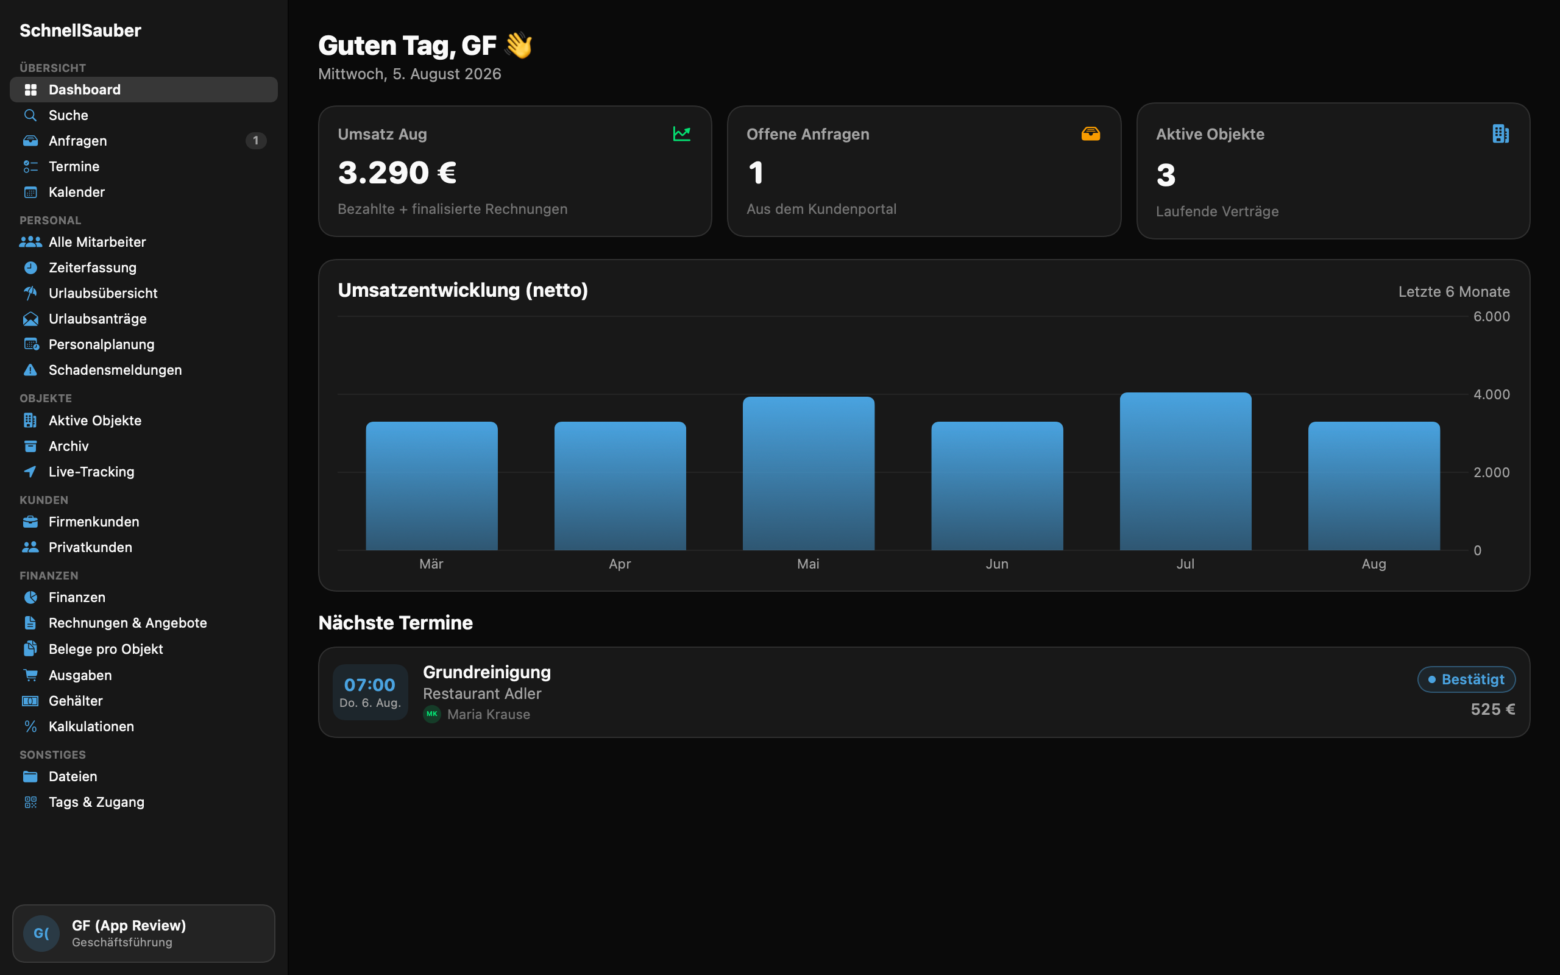
Task: Click the Letzte 6 Monate label
Action: pos(1453,291)
